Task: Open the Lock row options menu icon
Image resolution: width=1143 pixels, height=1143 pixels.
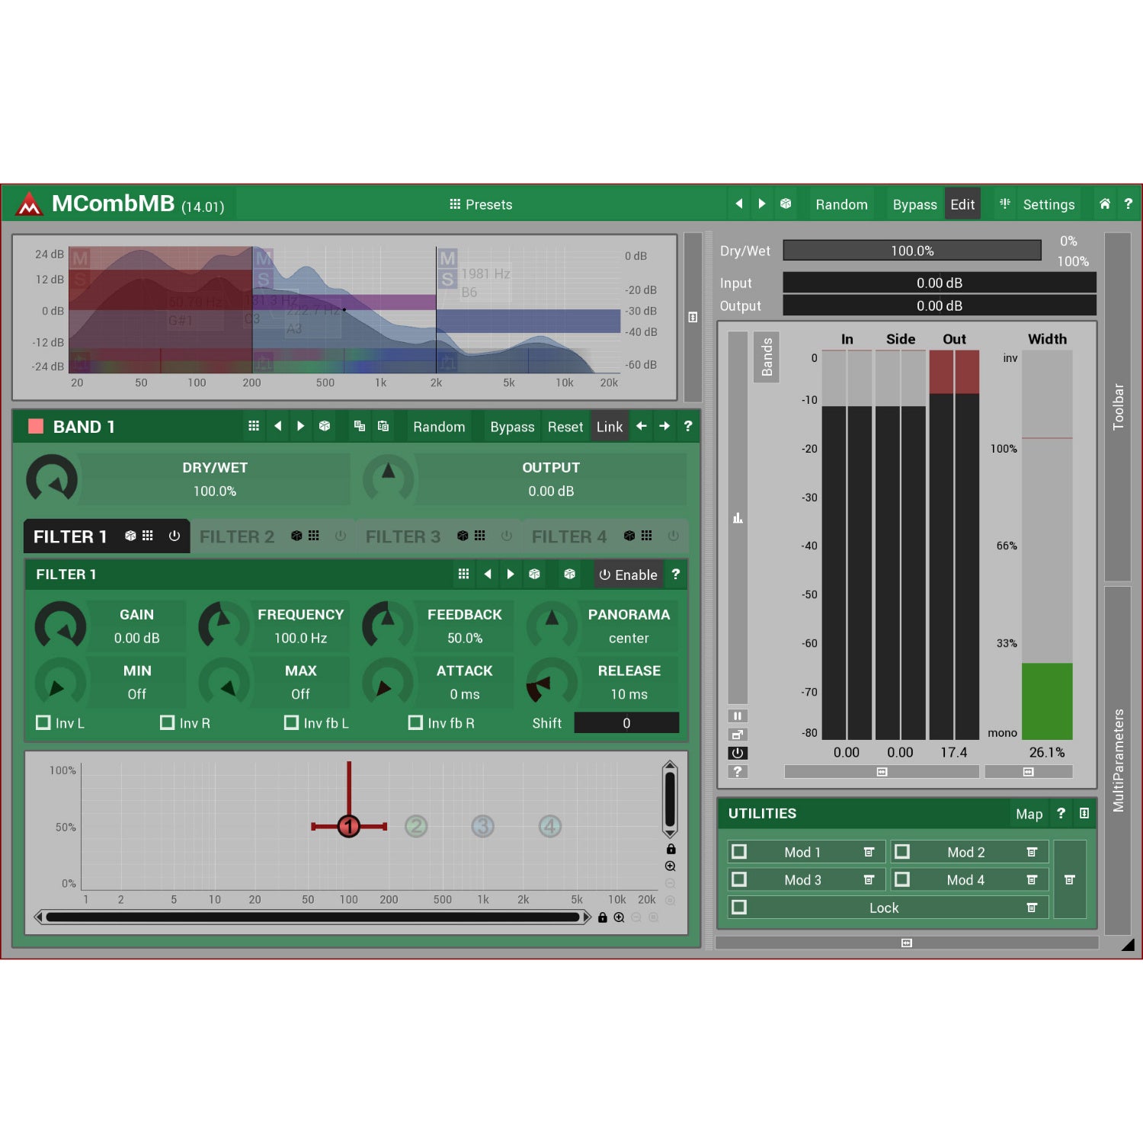Action: point(1032,908)
